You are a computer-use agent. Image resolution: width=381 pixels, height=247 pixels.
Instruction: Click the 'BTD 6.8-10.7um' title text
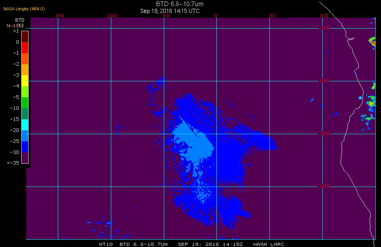pos(179,4)
